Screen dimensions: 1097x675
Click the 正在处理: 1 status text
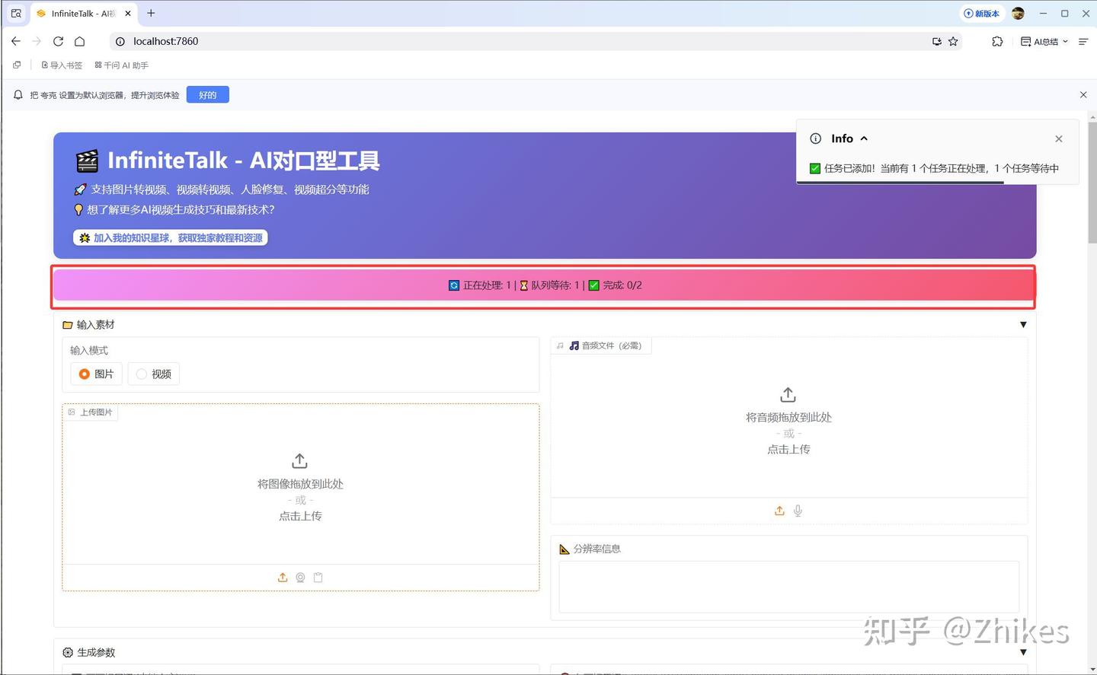click(x=481, y=285)
